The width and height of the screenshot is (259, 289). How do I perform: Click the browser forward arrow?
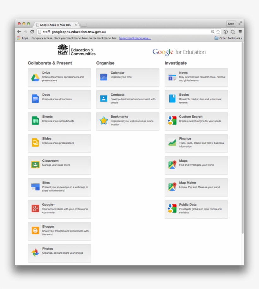[x=26, y=32]
